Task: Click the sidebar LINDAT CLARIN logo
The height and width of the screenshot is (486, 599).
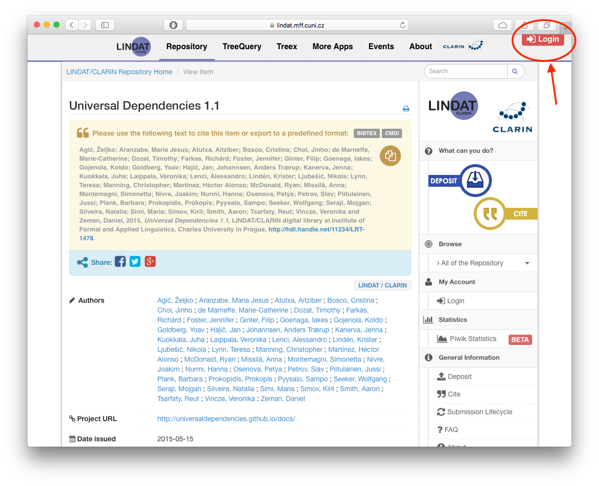Action: pos(453,106)
